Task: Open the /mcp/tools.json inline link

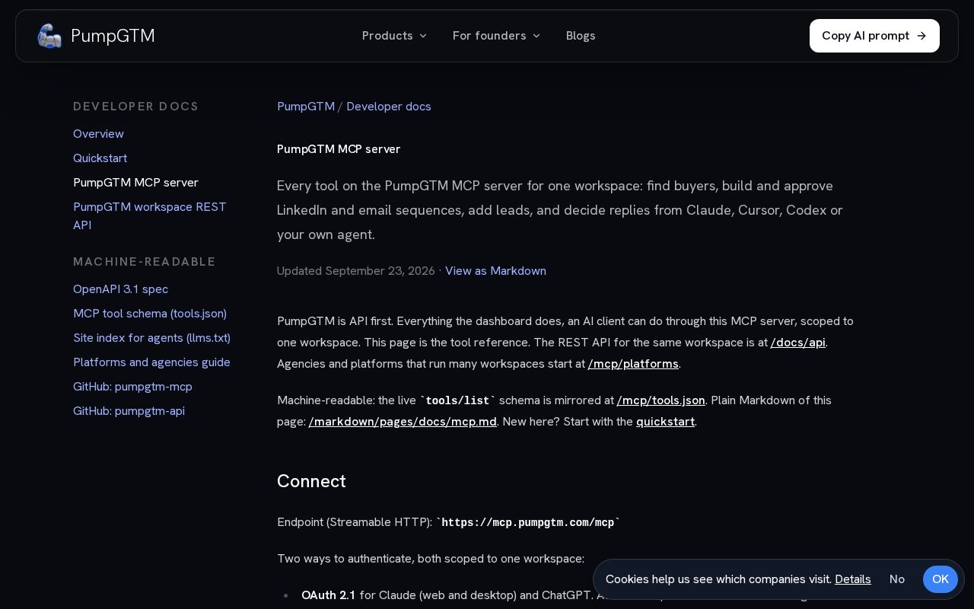Action: [x=660, y=400]
